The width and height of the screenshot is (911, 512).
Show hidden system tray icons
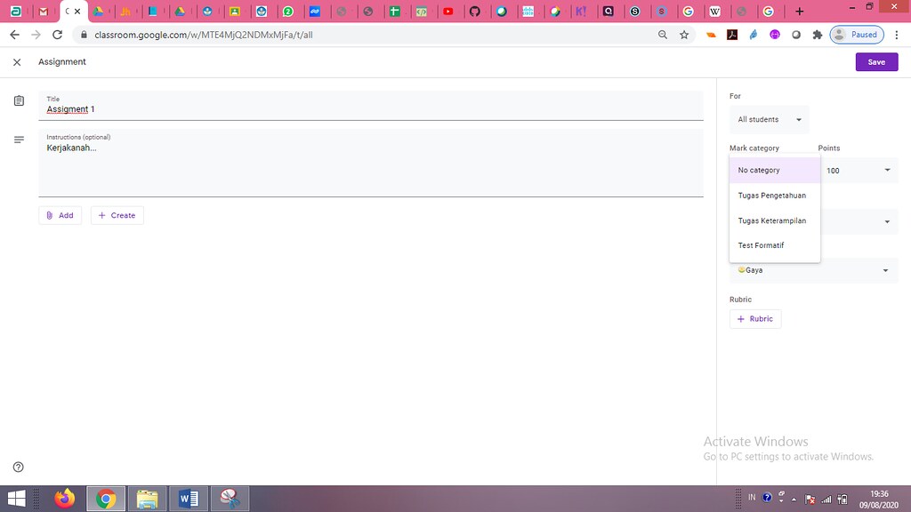tap(794, 500)
